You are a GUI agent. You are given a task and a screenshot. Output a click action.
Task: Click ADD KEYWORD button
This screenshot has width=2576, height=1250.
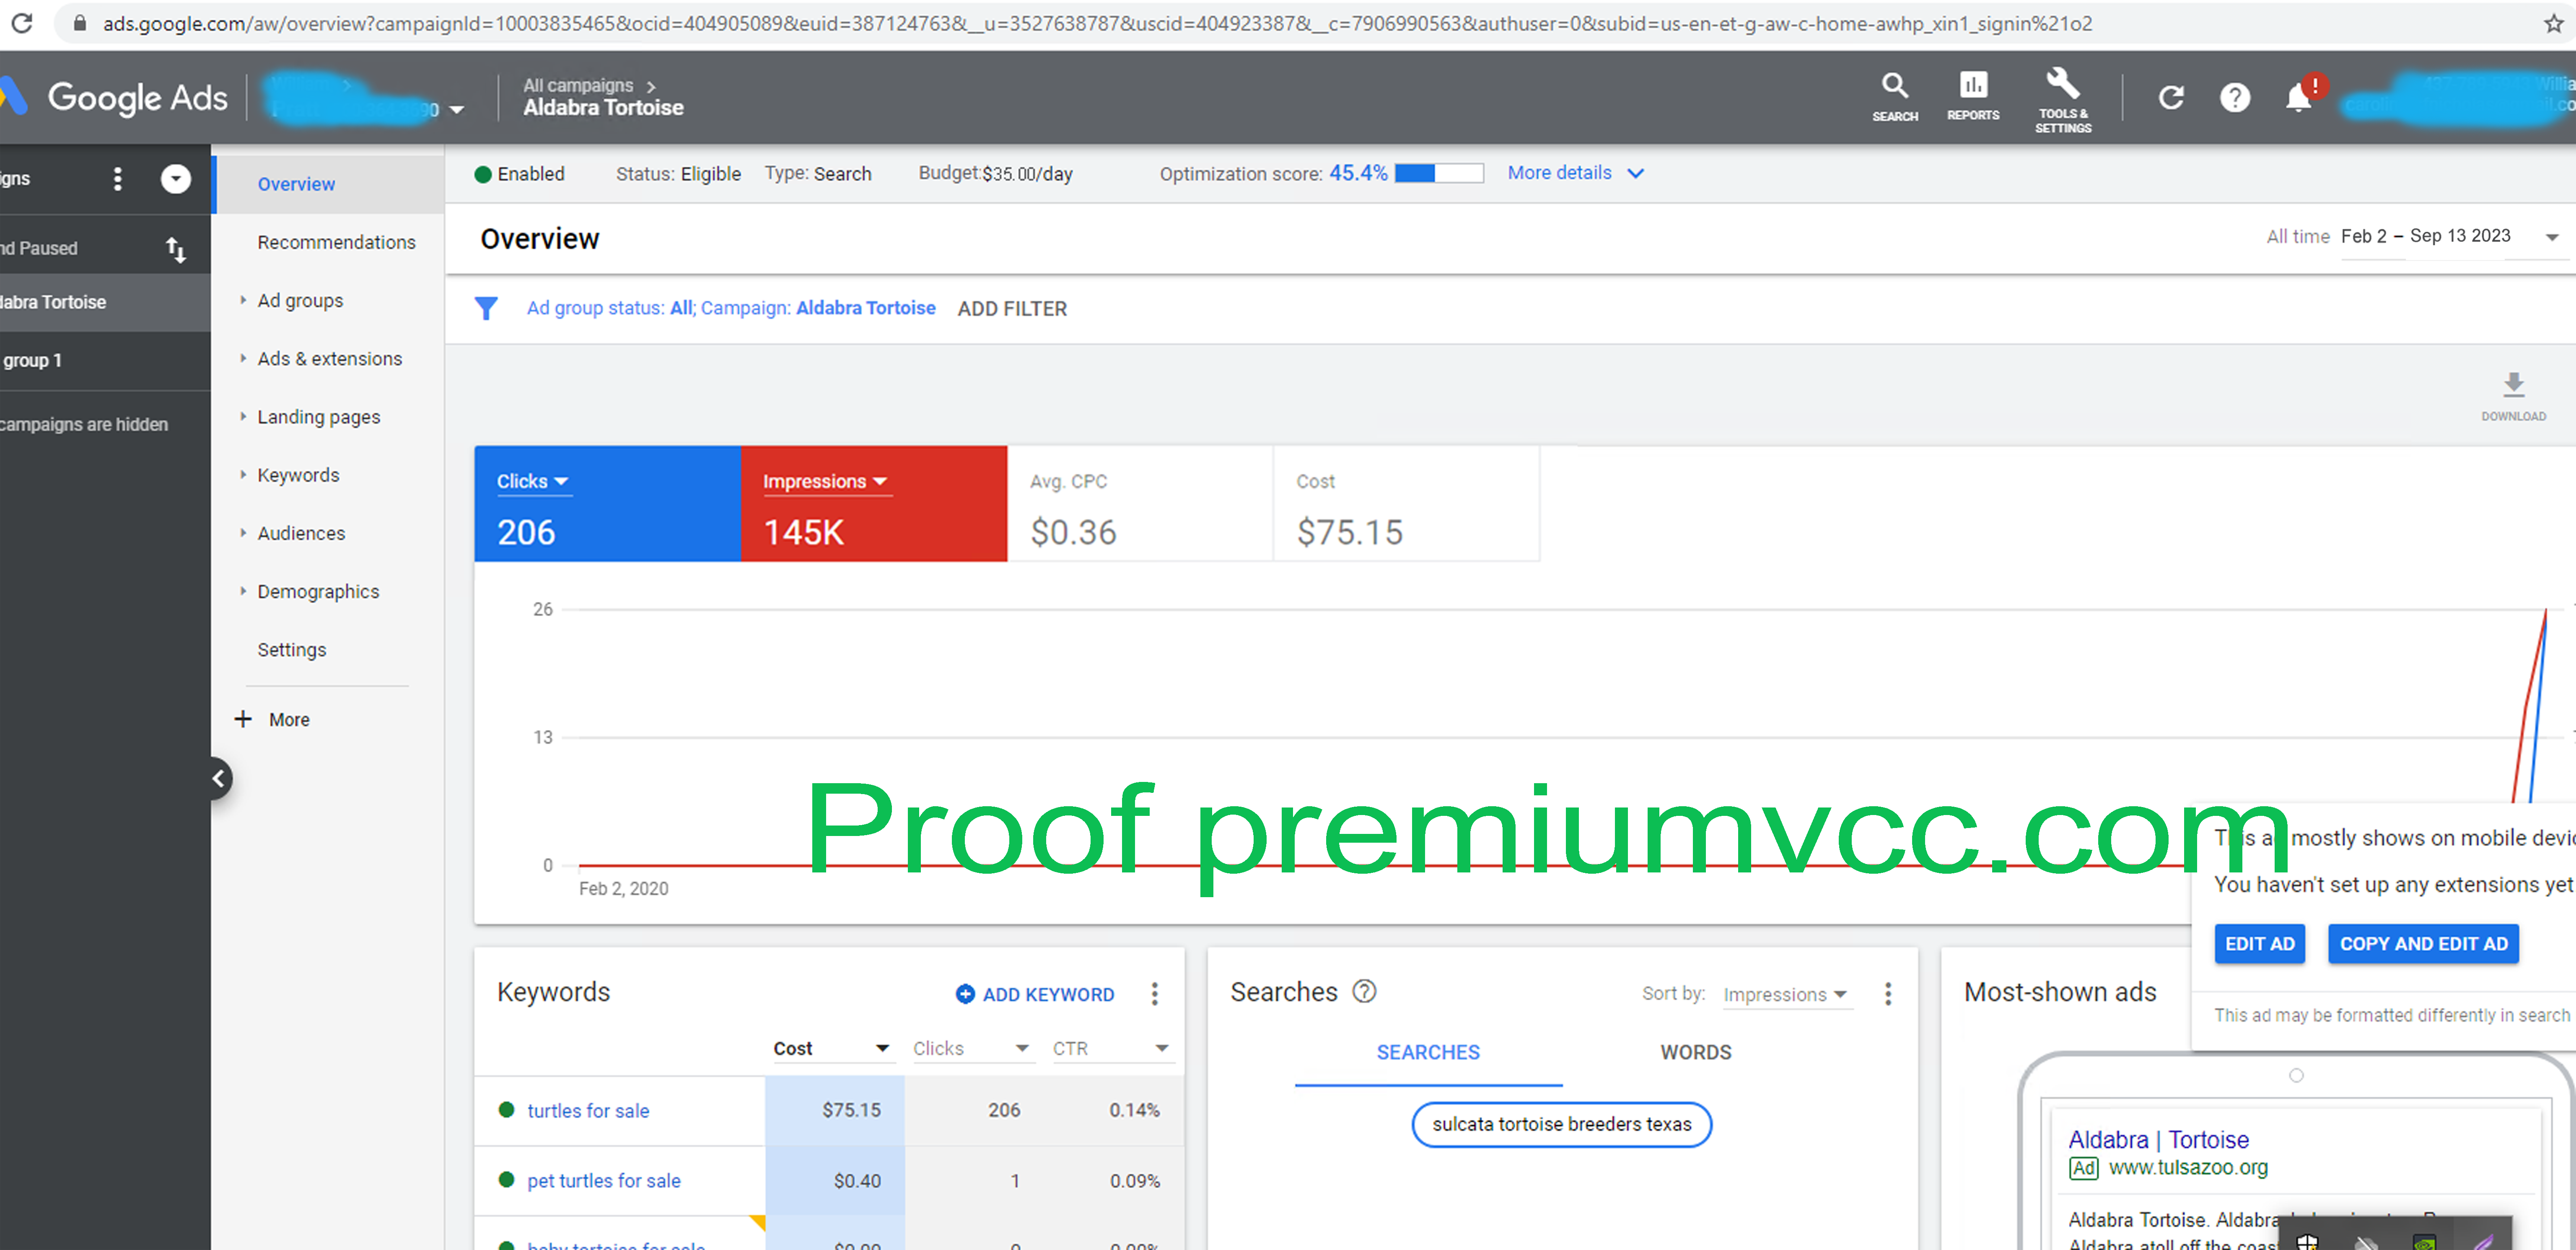click(x=1035, y=994)
